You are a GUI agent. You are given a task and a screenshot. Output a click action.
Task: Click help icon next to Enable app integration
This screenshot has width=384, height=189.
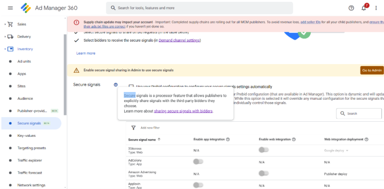pos(228,139)
